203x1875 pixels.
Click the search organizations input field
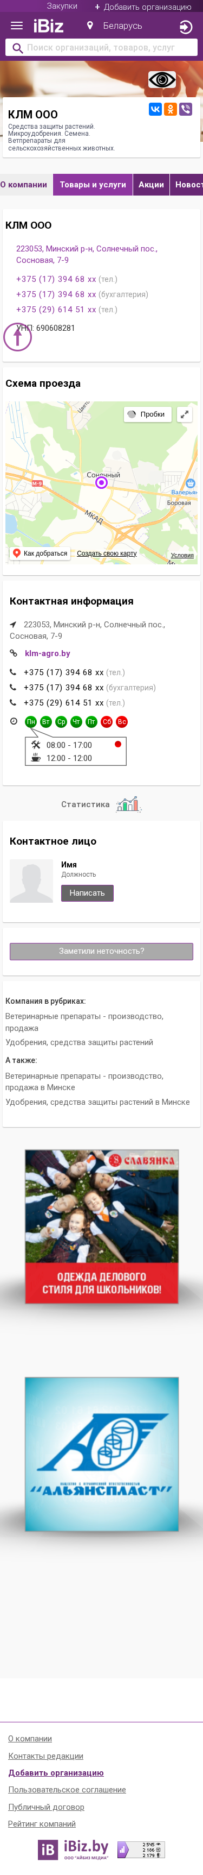(102, 48)
